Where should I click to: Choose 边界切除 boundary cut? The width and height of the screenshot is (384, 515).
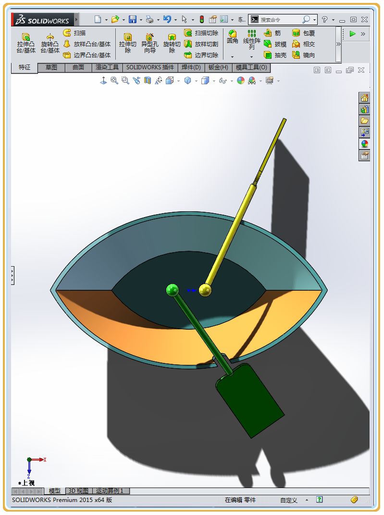[x=201, y=55]
